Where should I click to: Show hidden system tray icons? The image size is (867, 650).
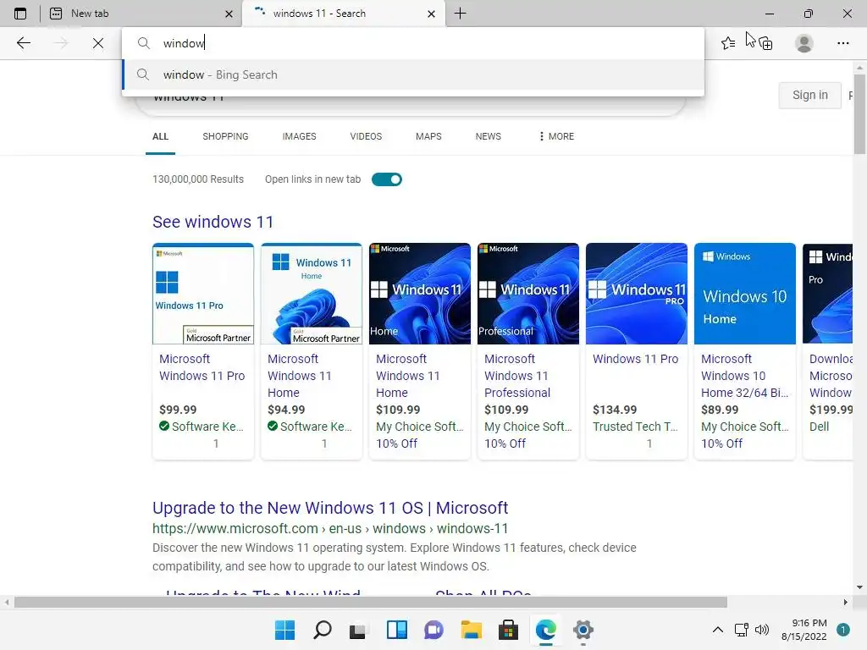point(718,630)
